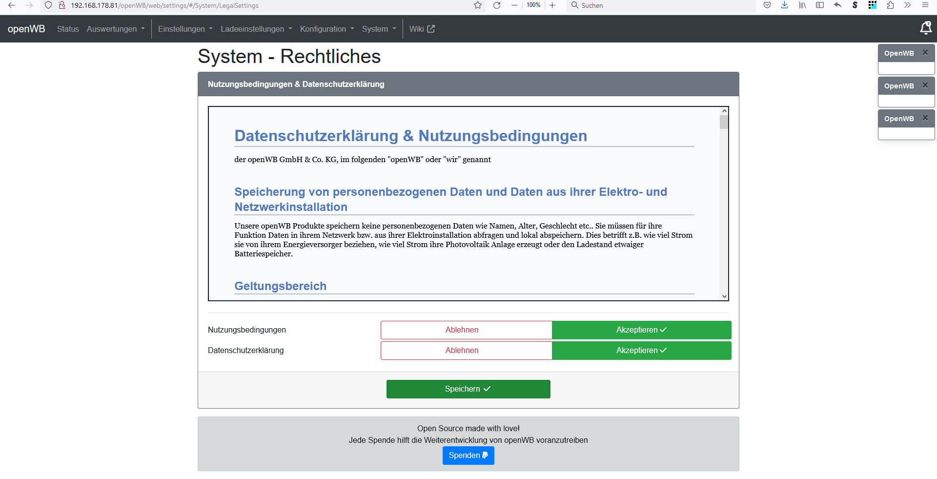This screenshot has height=479, width=937.
Task: Click the insecure connection padlock icon
Action: (62, 5)
